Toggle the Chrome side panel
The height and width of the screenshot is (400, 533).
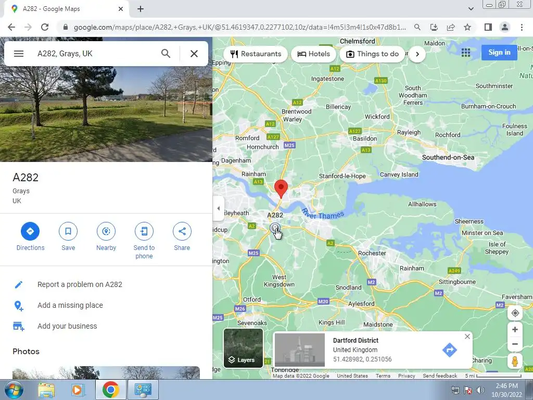coord(488,27)
